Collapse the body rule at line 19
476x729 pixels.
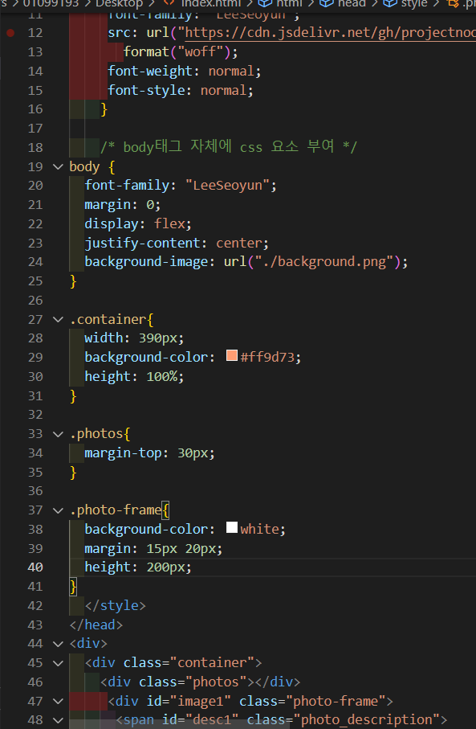(58, 166)
